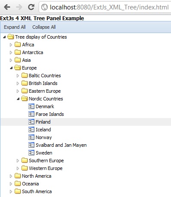171x197 pixels.
Task: Expand the Antarctica node arrow
Action: click(11, 52)
